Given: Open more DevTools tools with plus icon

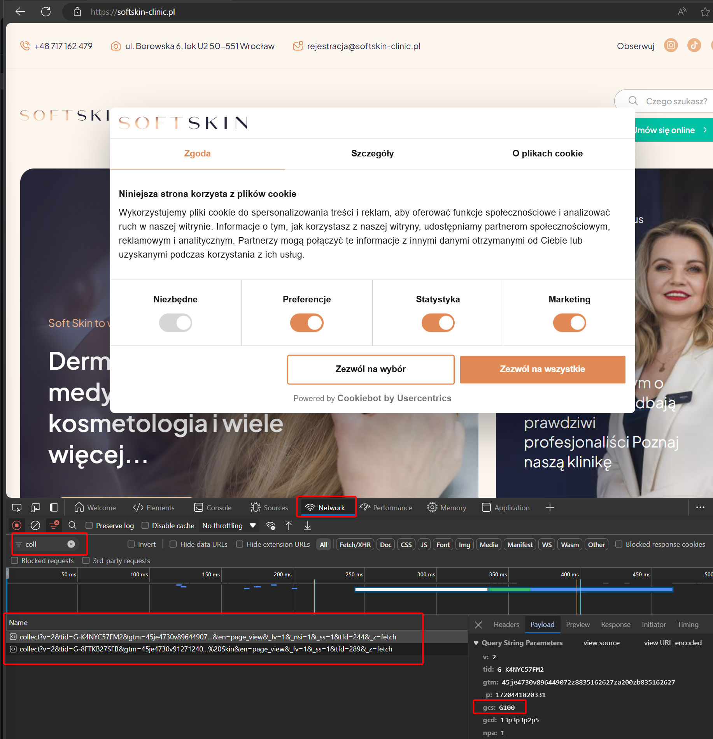Looking at the screenshot, I should click(x=550, y=507).
